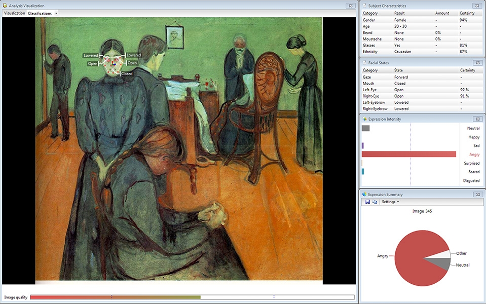Close the Facial States panel
The width and height of the screenshot is (486, 304).
(477, 63)
